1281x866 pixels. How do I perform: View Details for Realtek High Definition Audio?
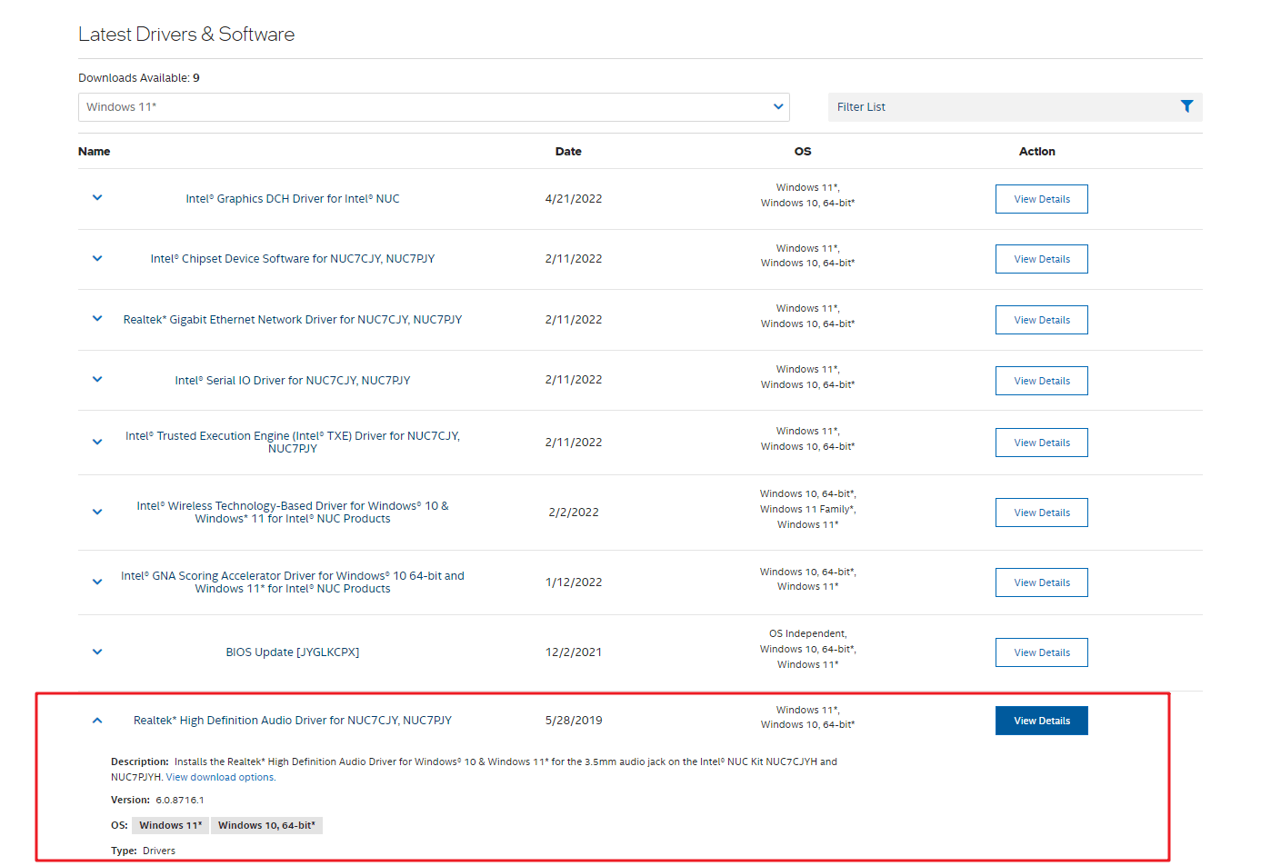click(x=1042, y=721)
